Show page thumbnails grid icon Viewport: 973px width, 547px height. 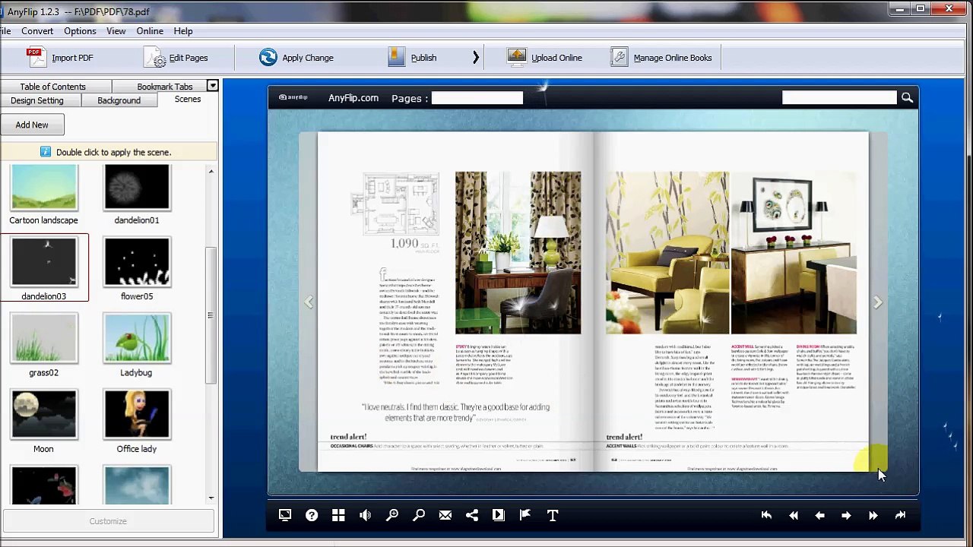pyautogui.click(x=338, y=515)
